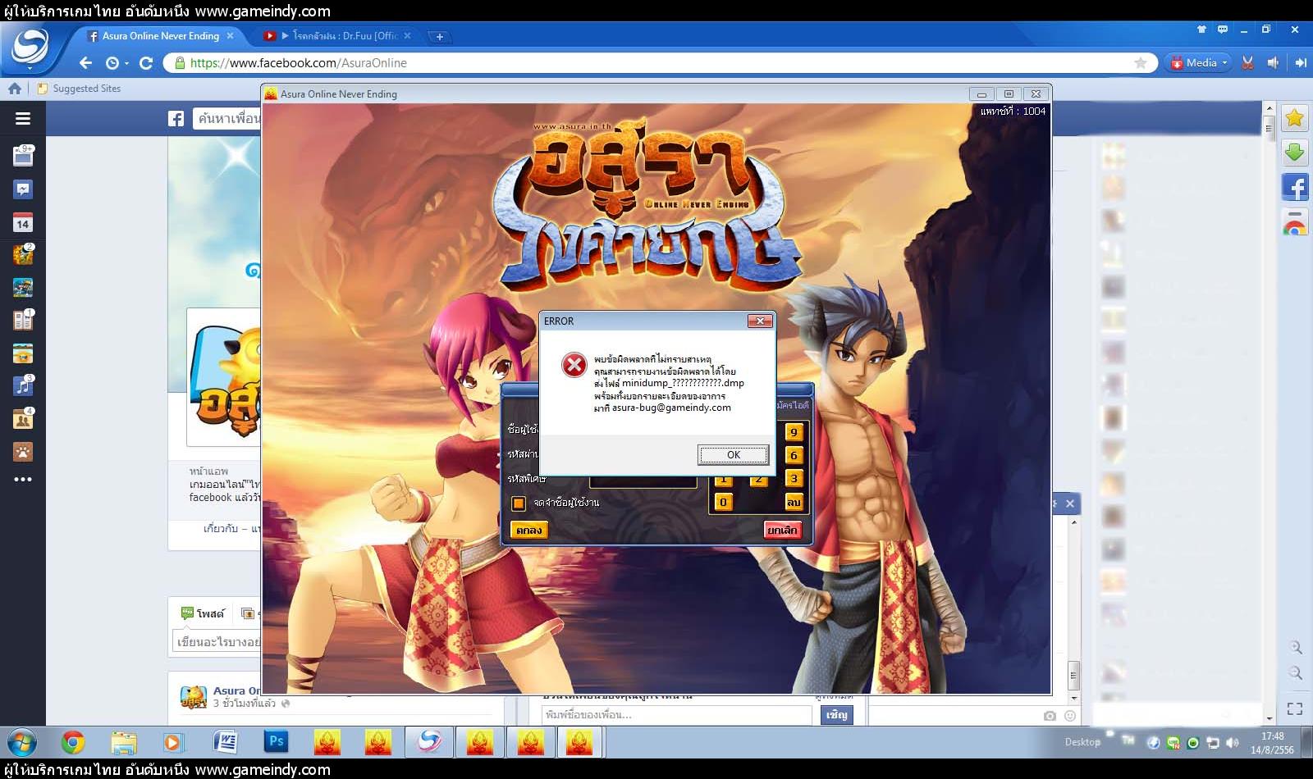Click the taskbar clock showing 17:48
1313x779 pixels.
point(1272,743)
